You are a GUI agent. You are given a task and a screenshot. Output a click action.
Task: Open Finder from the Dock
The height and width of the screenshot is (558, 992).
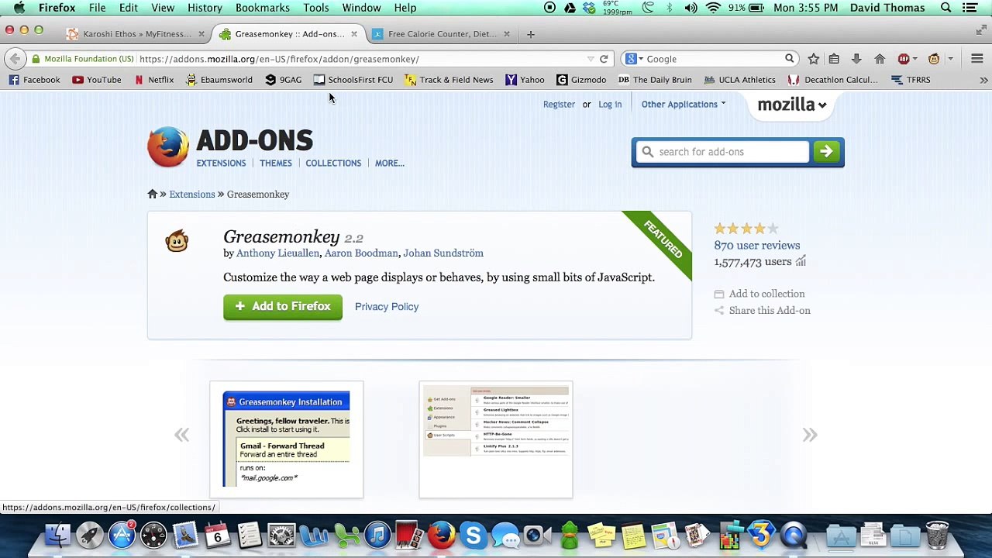click(x=57, y=536)
